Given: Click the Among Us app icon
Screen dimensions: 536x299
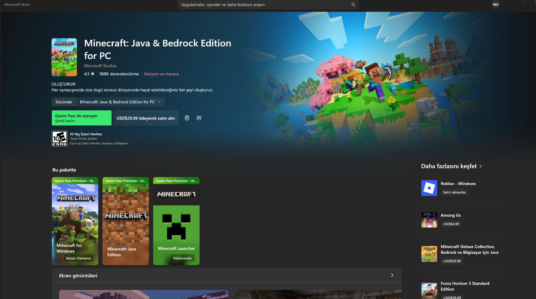Looking at the screenshot, I should pos(429,220).
